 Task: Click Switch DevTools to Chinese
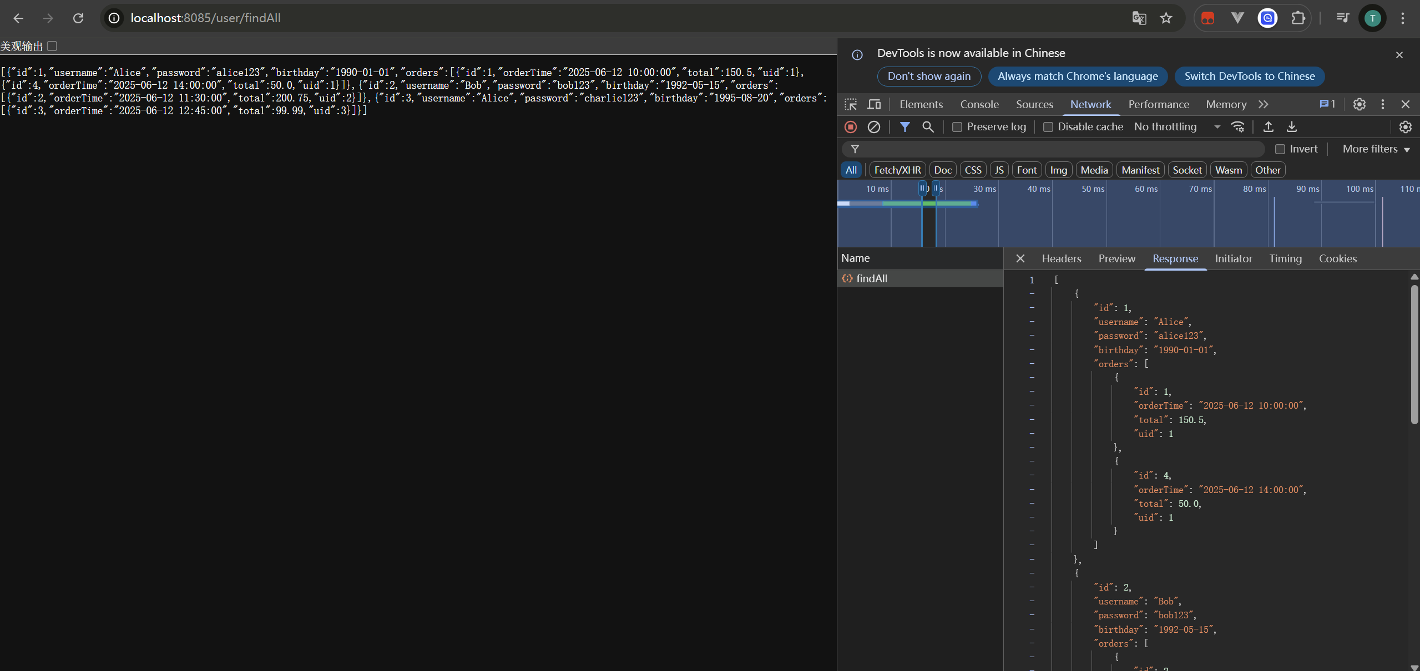1249,76
